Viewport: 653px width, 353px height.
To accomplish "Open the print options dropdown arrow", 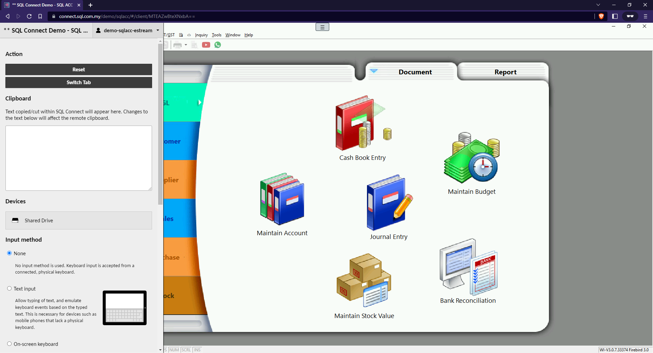I will pyautogui.click(x=186, y=45).
